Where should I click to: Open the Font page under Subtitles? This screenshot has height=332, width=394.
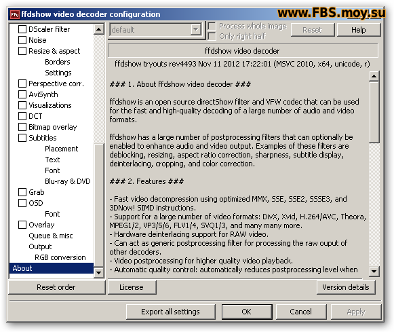52,170
